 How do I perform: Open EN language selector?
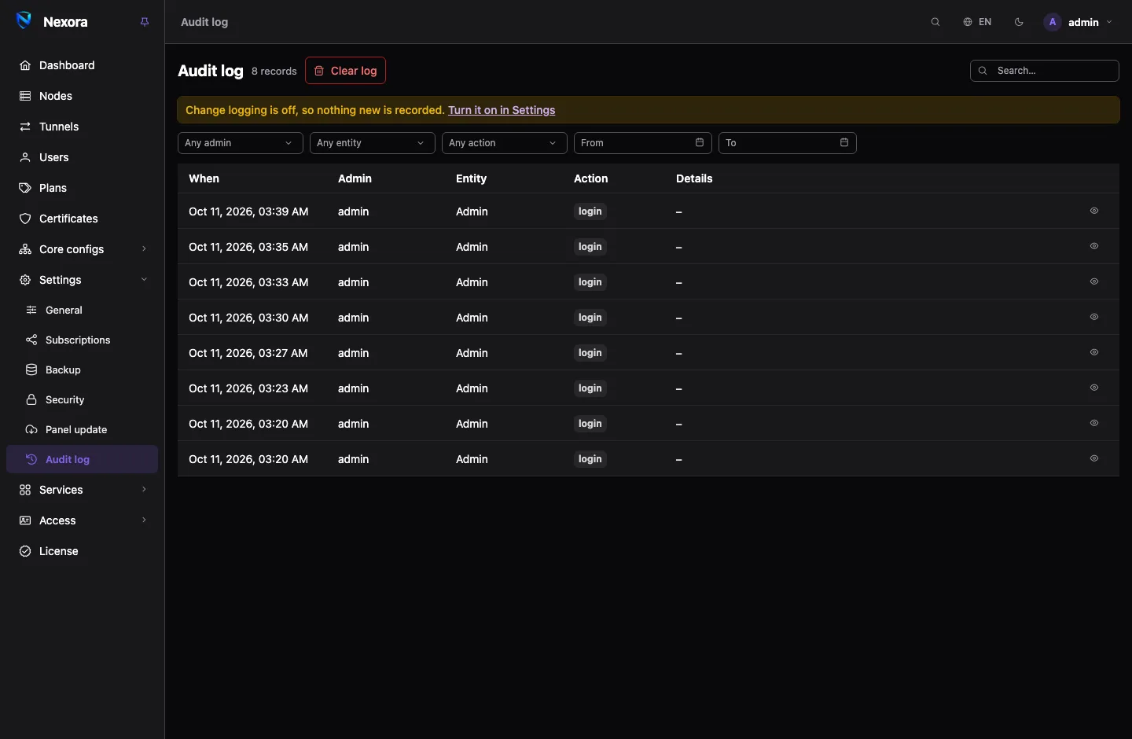pyautogui.click(x=977, y=22)
